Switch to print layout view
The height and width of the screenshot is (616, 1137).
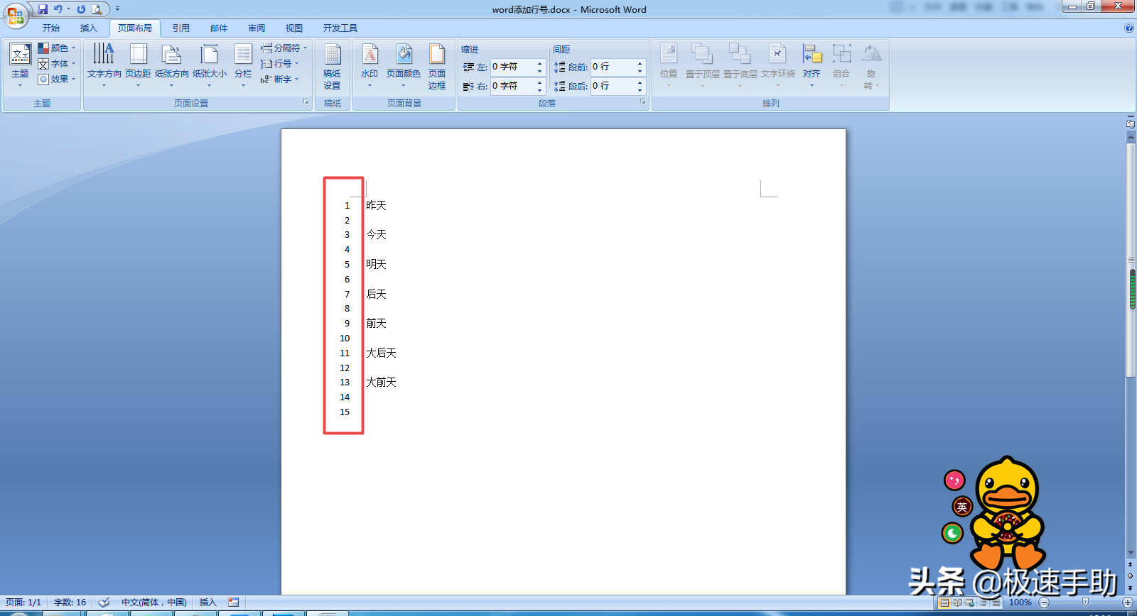[944, 603]
